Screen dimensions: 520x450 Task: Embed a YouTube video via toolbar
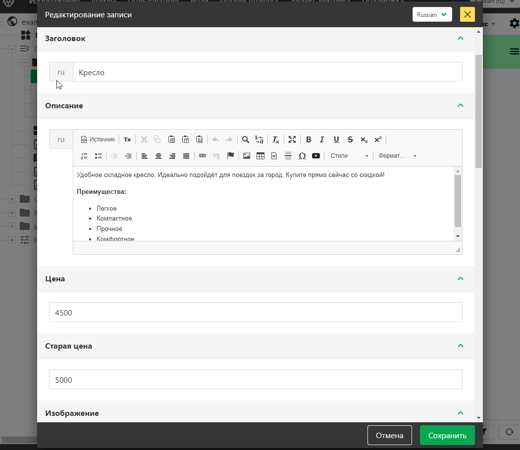[x=316, y=156]
